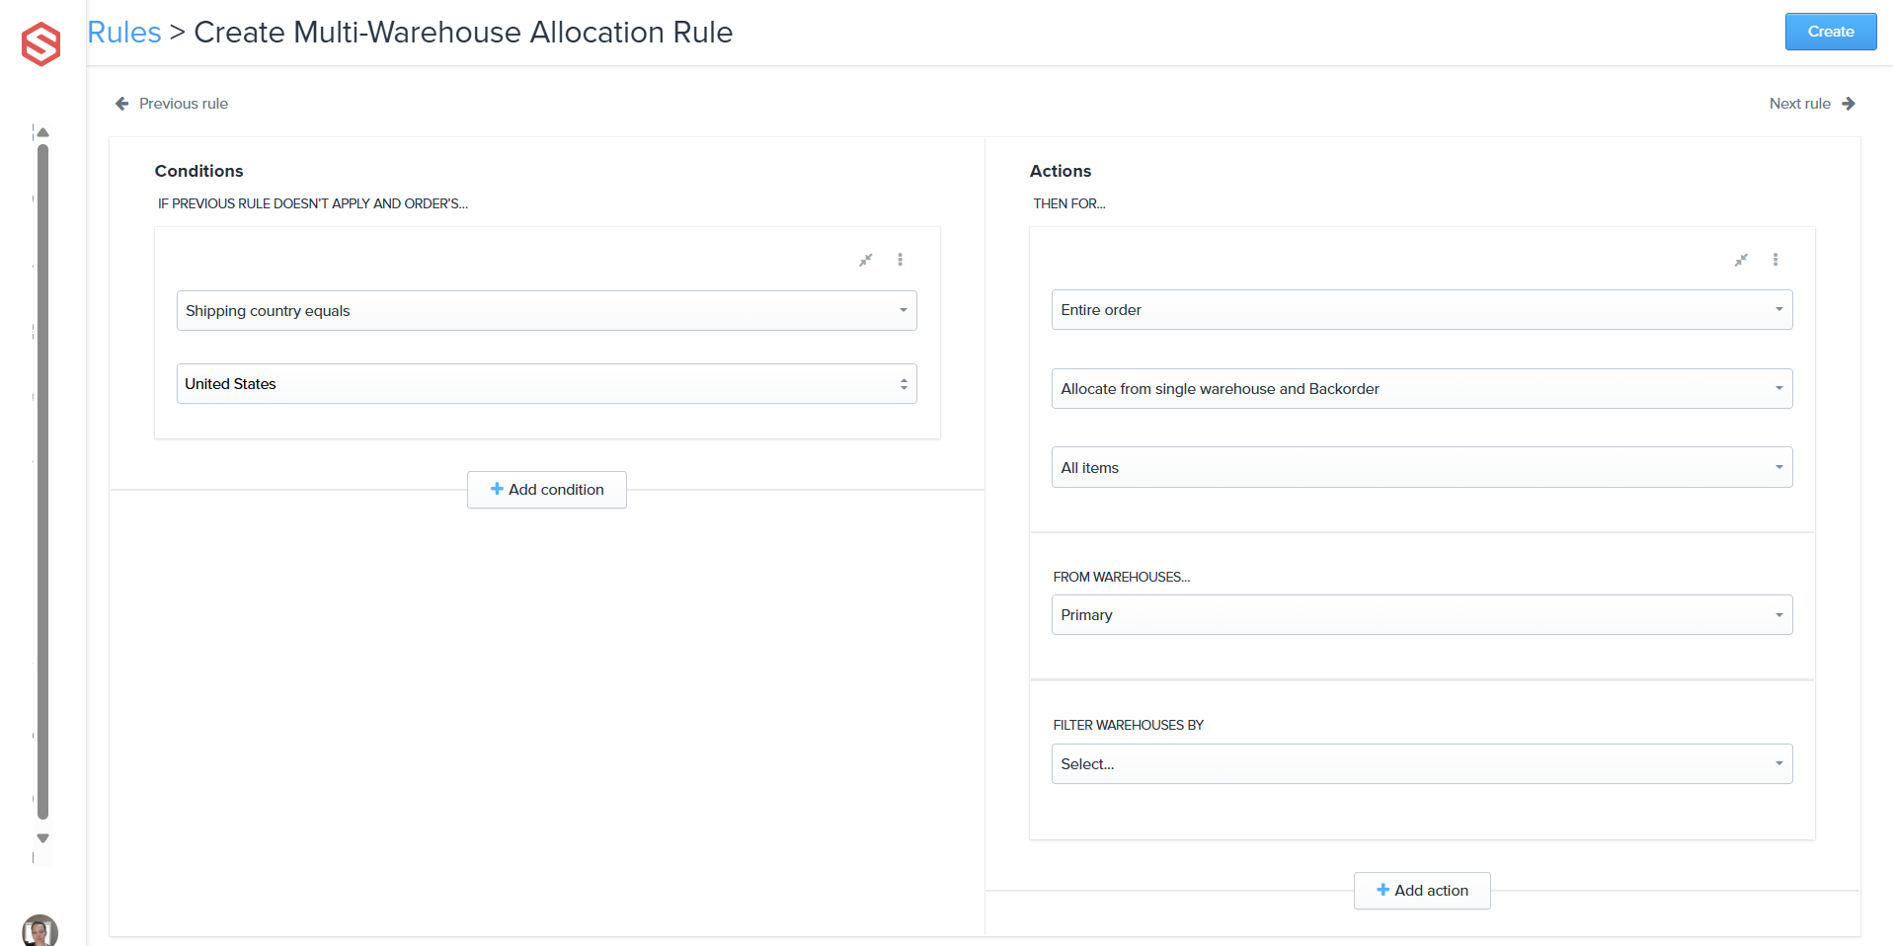Click the Rules breadcrumb link
Screen dimensions: 1893x946
[x=124, y=33]
